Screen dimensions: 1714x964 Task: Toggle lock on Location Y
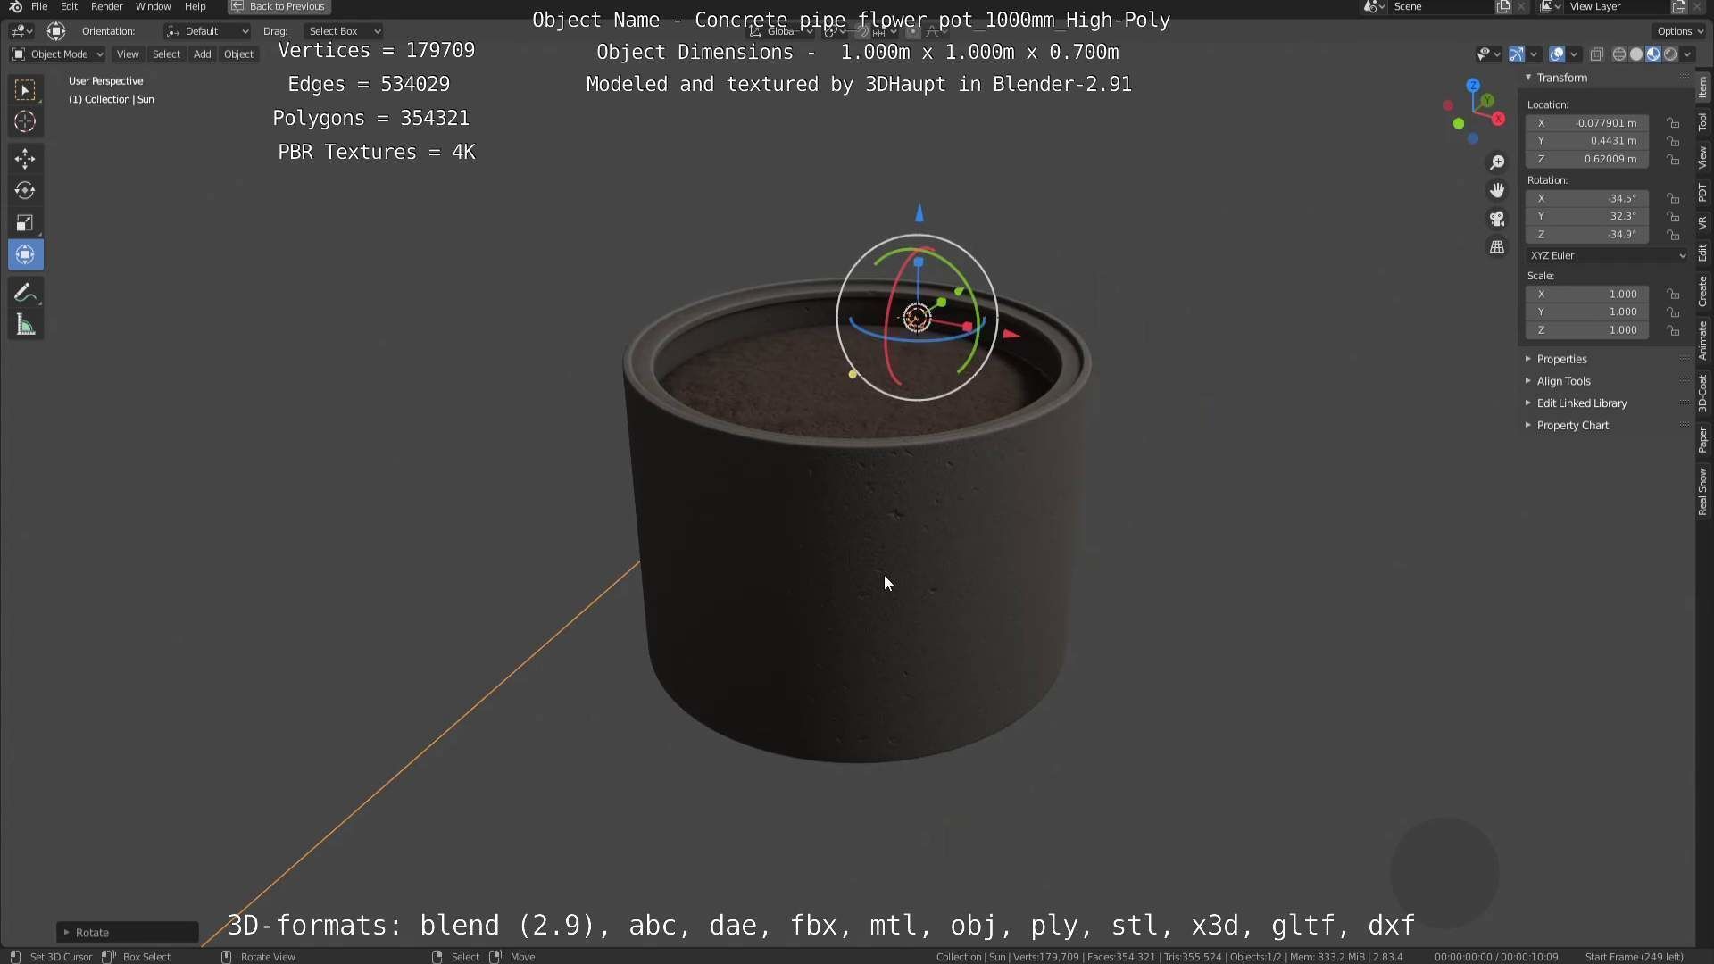tap(1673, 141)
